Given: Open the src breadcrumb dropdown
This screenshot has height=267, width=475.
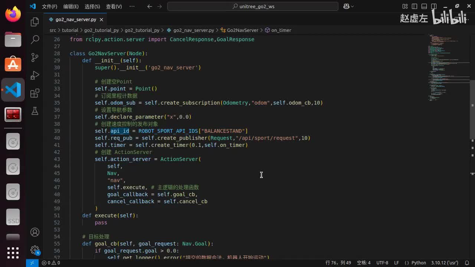Looking at the screenshot, I should [x=53, y=30].
